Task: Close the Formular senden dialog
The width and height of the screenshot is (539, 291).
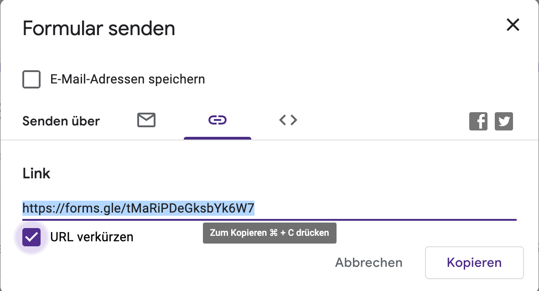Action: pos(513,25)
